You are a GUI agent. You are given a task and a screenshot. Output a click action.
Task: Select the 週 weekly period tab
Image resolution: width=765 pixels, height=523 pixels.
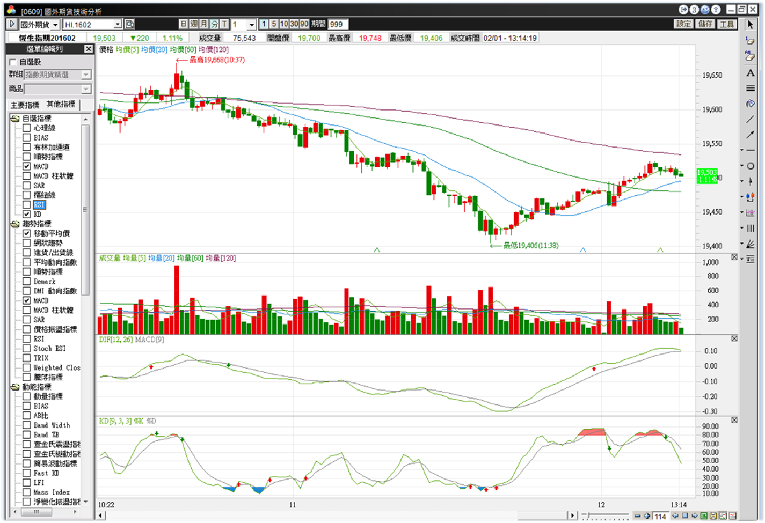pos(194,24)
